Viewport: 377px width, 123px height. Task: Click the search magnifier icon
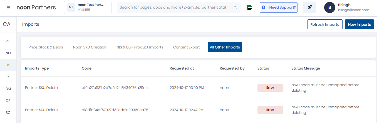pyautogui.click(x=235, y=7)
